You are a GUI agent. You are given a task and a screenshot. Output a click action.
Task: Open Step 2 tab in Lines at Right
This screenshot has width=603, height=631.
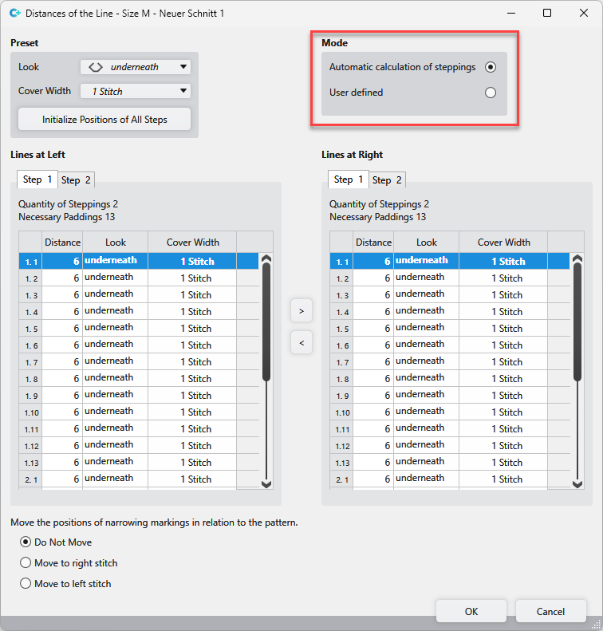[x=388, y=180]
